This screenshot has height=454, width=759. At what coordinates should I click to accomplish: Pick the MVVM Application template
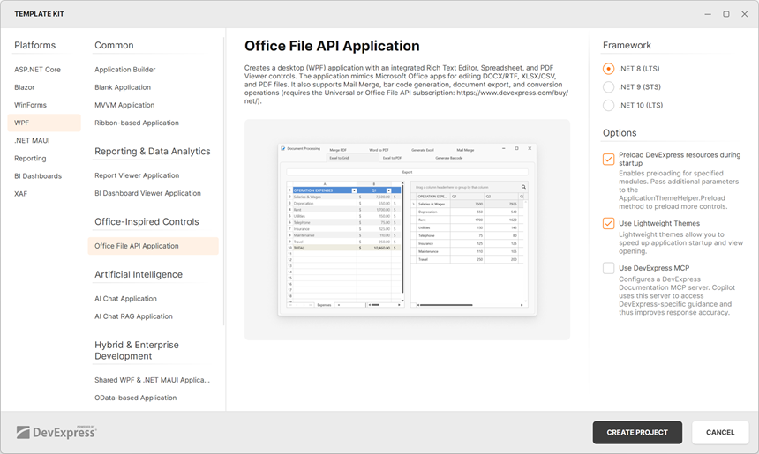coord(153,105)
